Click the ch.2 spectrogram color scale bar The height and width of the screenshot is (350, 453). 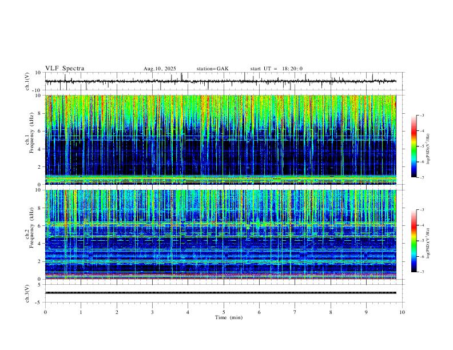[414, 241]
